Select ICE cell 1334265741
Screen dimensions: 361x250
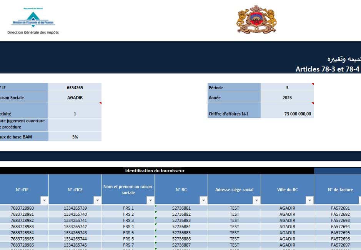point(75,220)
